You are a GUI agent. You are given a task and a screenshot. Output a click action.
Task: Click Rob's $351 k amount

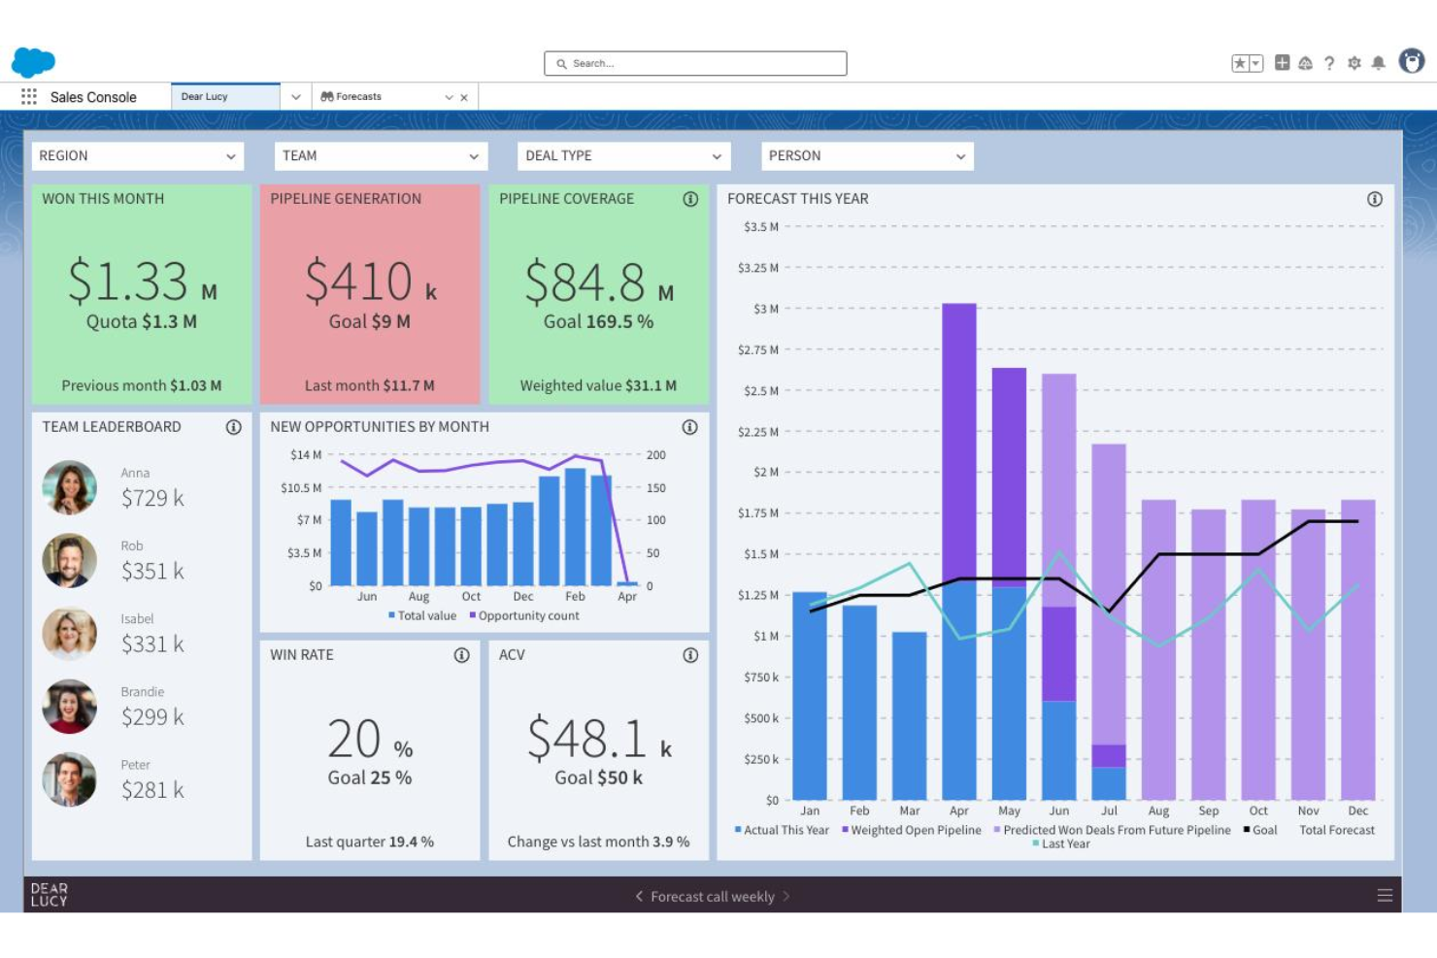pyautogui.click(x=152, y=571)
